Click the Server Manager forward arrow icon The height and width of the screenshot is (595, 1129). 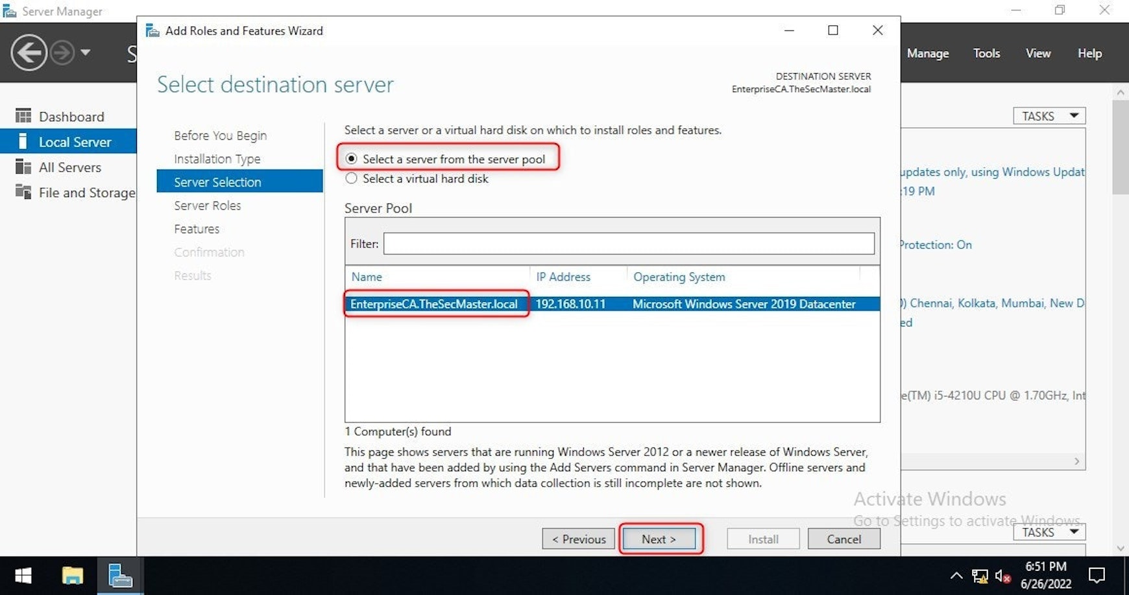pyautogui.click(x=62, y=52)
